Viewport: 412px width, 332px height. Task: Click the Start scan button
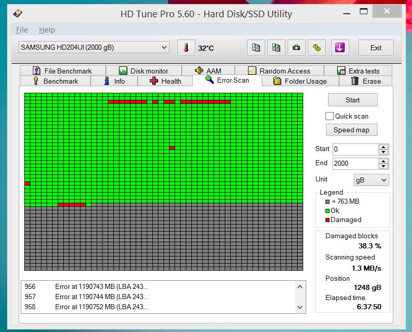click(x=353, y=100)
